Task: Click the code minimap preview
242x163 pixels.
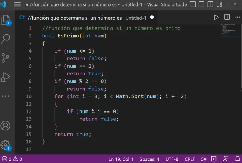Action: (230, 30)
